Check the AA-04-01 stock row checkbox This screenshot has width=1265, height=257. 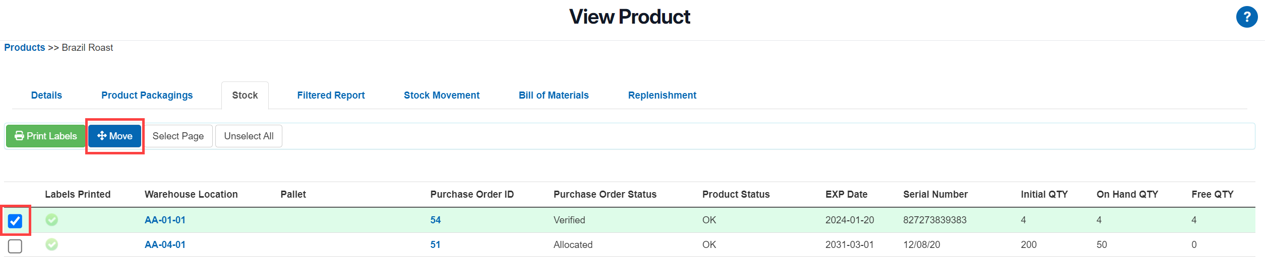click(15, 246)
